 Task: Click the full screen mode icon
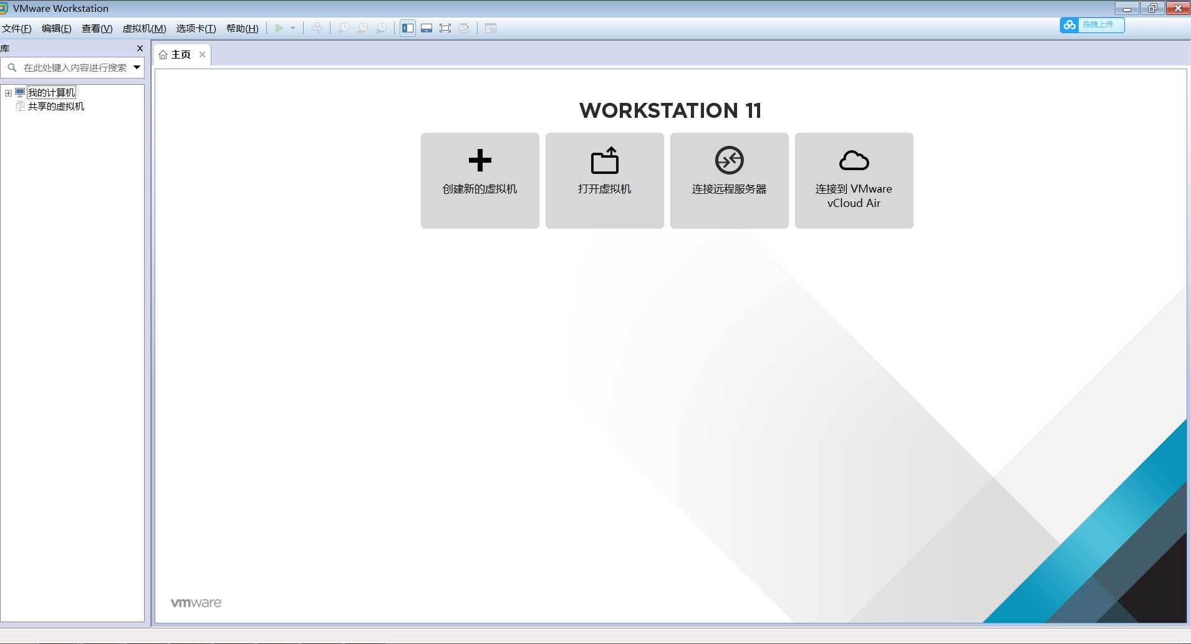(445, 28)
